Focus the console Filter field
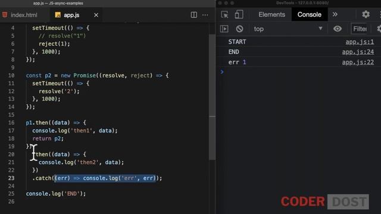Viewport: 381px width, 214px height. click(x=360, y=29)
